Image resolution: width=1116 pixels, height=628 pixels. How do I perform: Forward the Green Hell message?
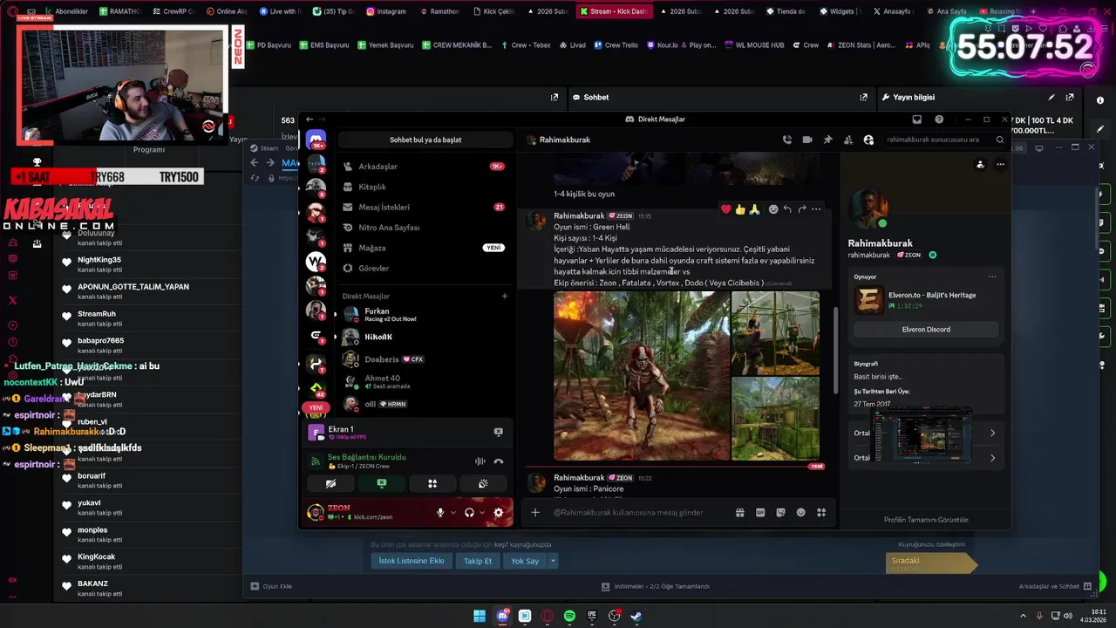click(802, 209)
